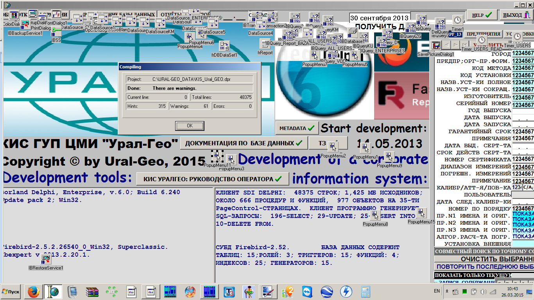This screenshot has height=300, width=534.
Task: Select the Timer_USERS_READ clock component
Action: click(x=482, y=40)
